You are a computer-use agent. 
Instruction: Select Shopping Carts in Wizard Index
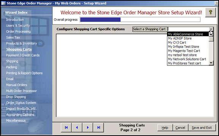pyautogui.click(x=19, y=49)
